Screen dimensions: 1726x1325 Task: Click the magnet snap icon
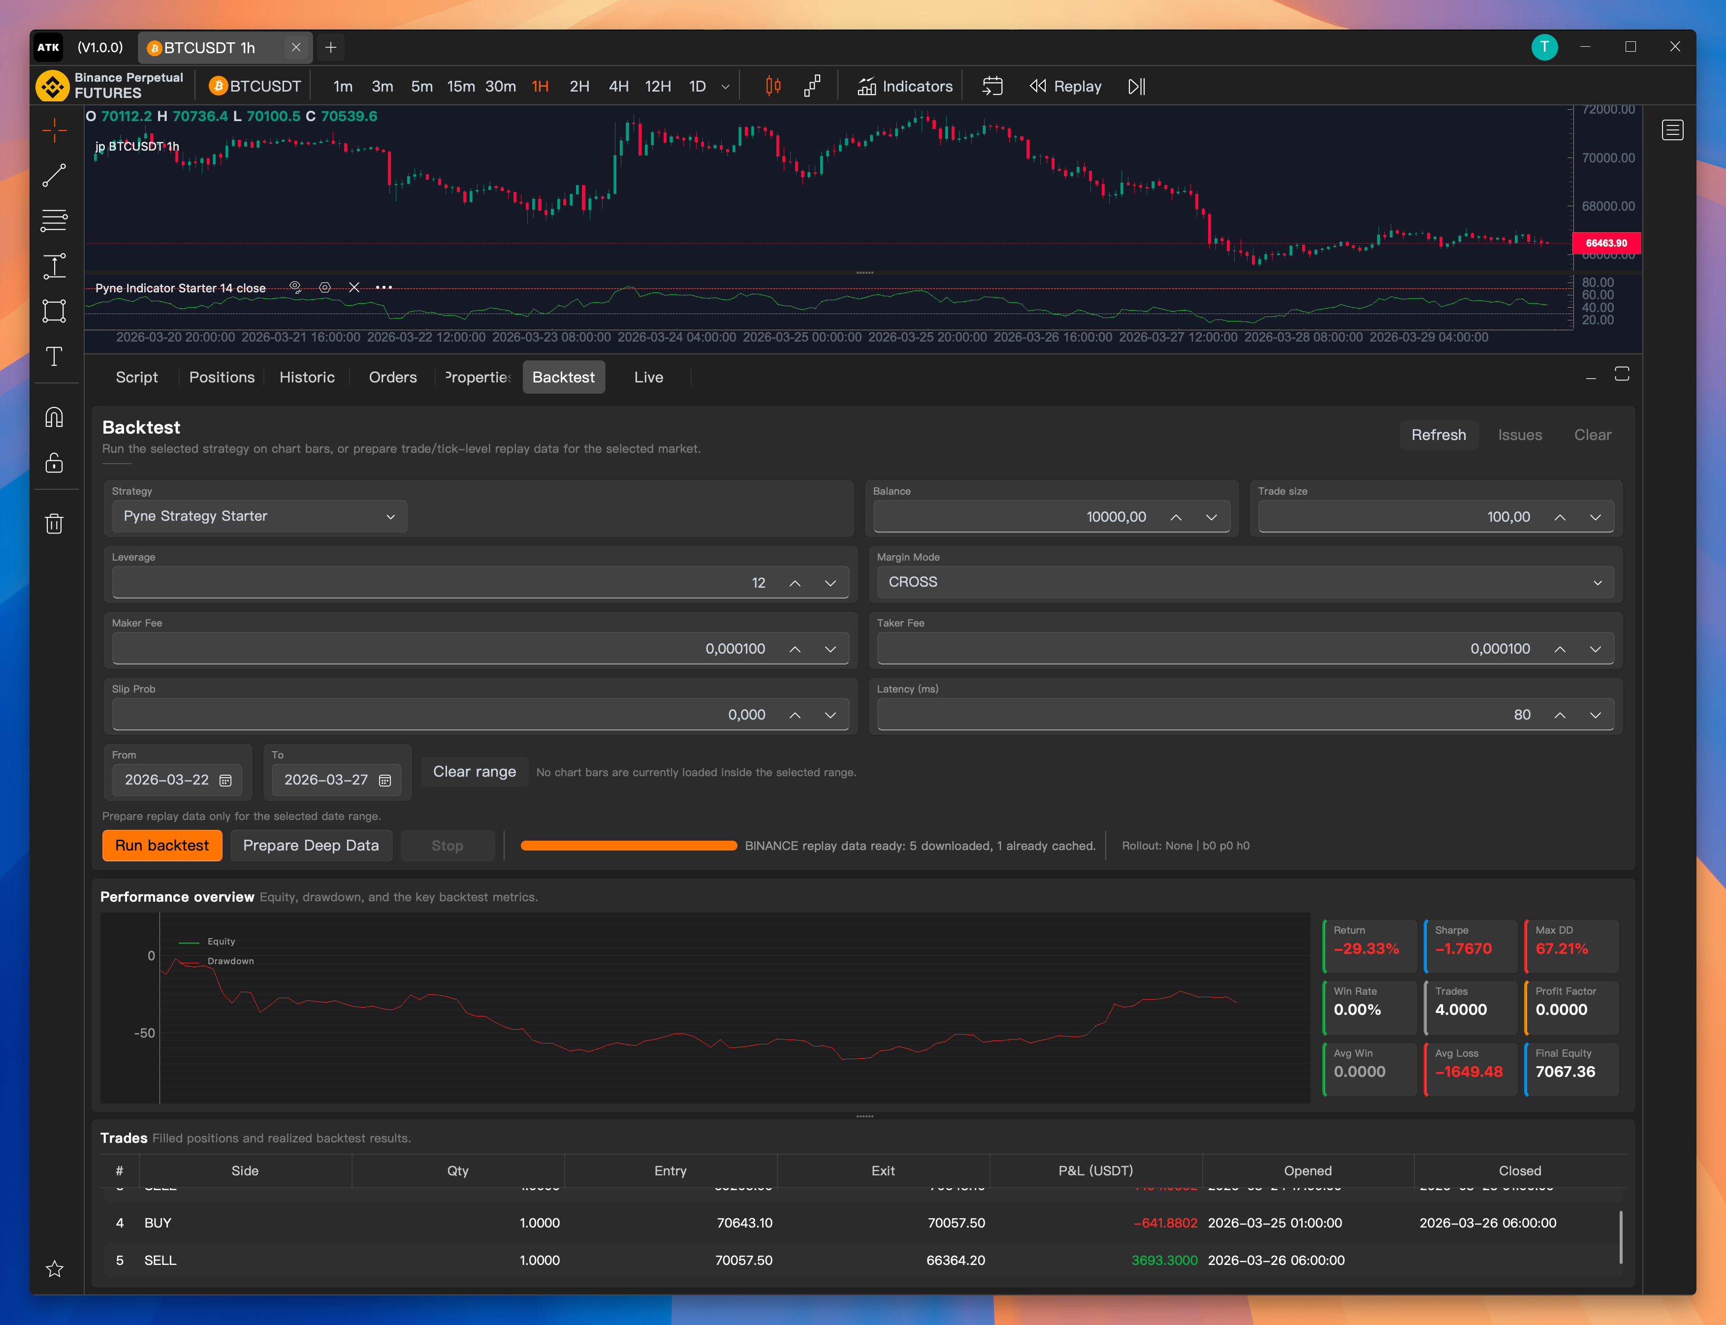[54, 416]
